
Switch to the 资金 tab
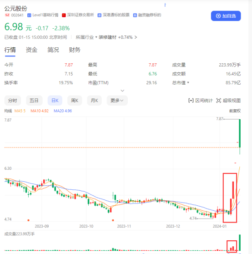[x=31, y=50]
